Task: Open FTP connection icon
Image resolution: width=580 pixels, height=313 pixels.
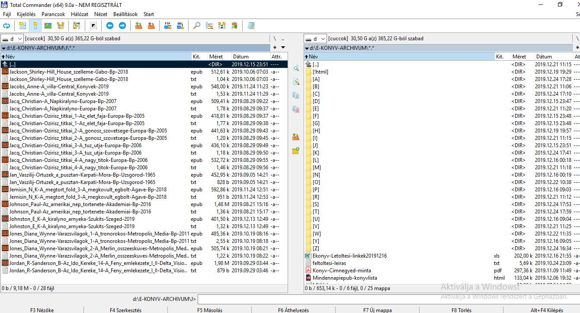Action: click(x=167, y=26)
